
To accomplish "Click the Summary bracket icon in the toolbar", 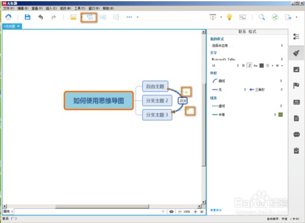I will pyautogui.click(x=116, y=17).
